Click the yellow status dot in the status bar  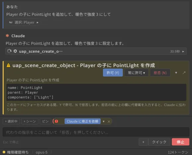pyautogui.click(x=4, y=152)
